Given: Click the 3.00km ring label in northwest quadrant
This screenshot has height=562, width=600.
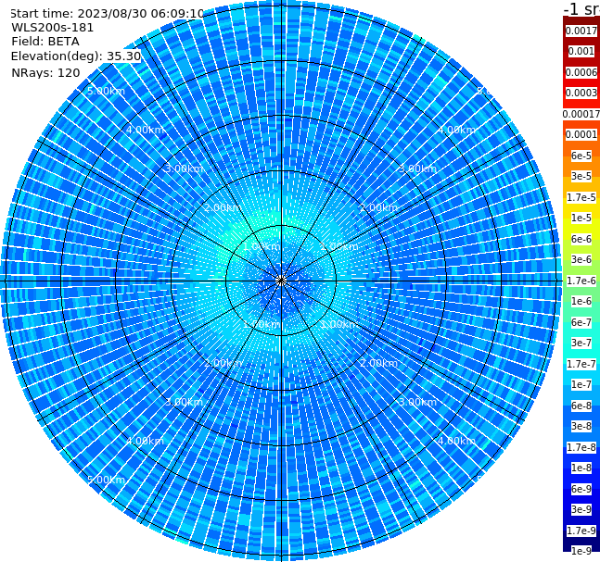Looking at the screenshot, I should (x=184, y=169).
